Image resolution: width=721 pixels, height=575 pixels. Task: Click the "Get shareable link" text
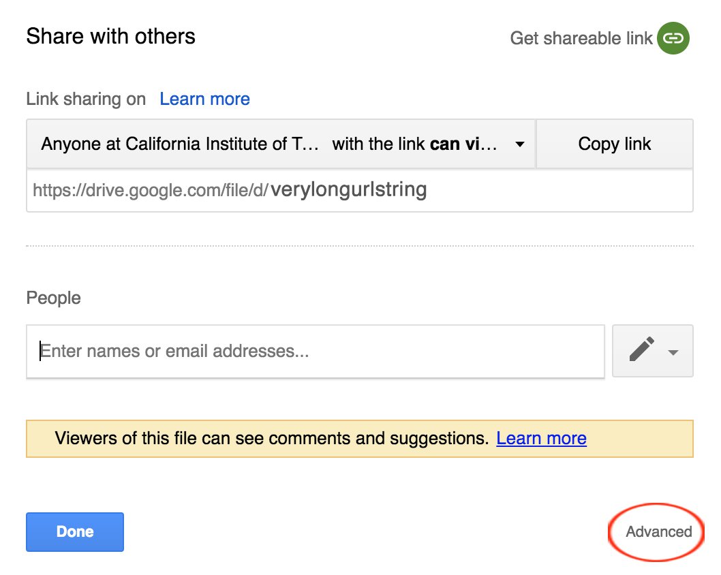[581, 38]
